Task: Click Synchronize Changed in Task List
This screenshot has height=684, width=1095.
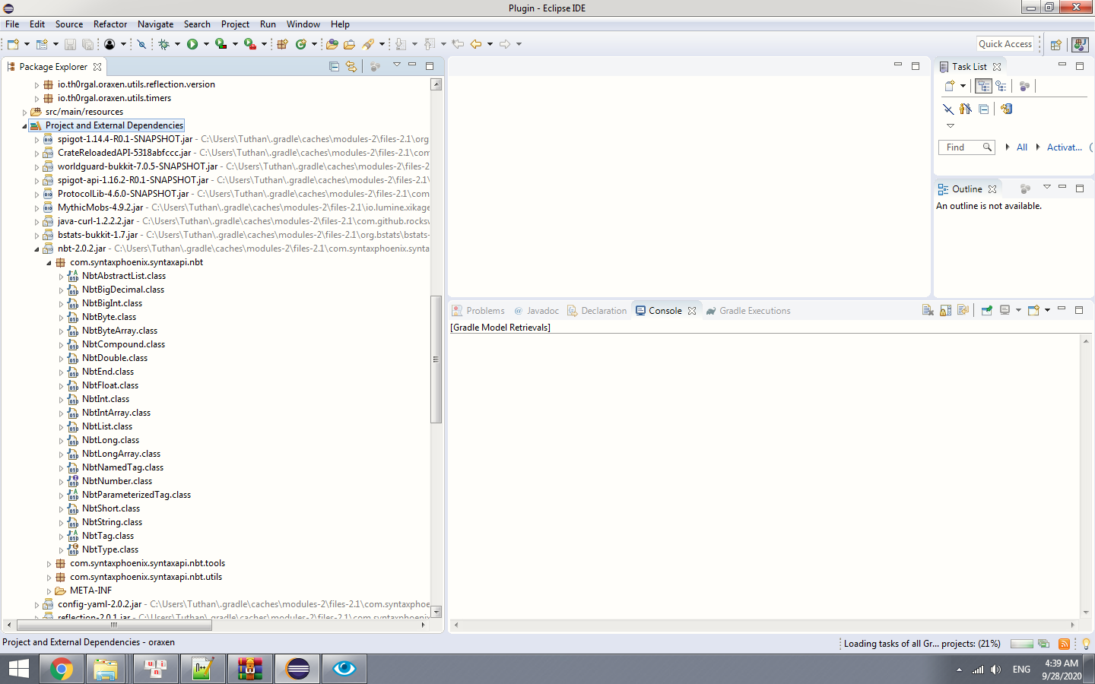Action: tap(1006, 109)
